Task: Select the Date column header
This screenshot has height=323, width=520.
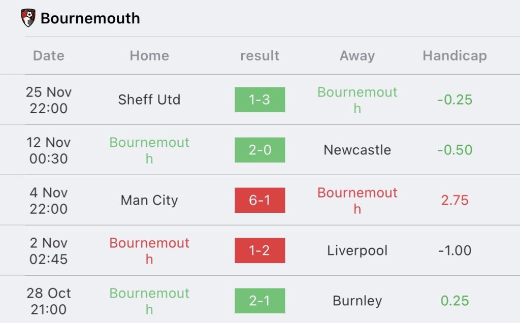Action: tap(48, 56)
